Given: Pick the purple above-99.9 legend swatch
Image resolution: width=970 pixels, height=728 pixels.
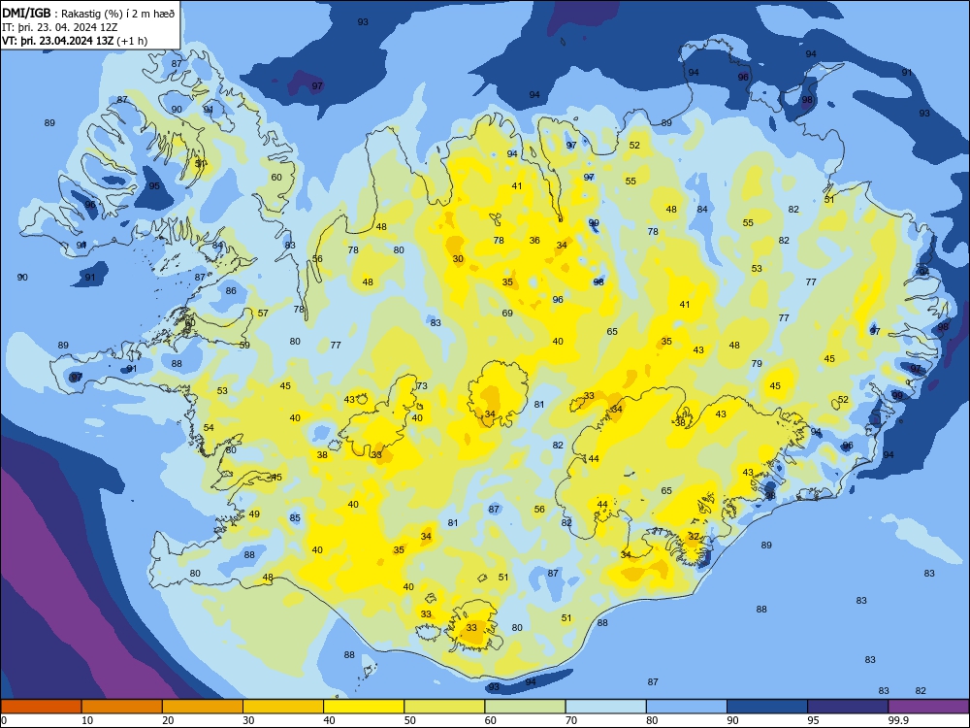Looking at the screenshot, I should 928,707.
